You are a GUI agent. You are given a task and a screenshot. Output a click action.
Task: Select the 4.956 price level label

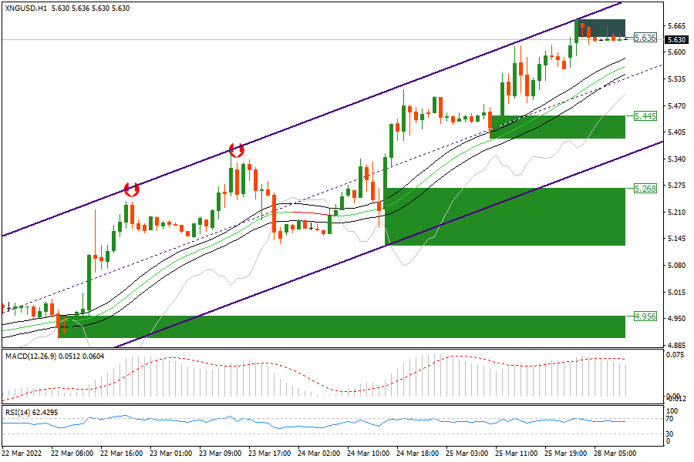click(644, 316)
